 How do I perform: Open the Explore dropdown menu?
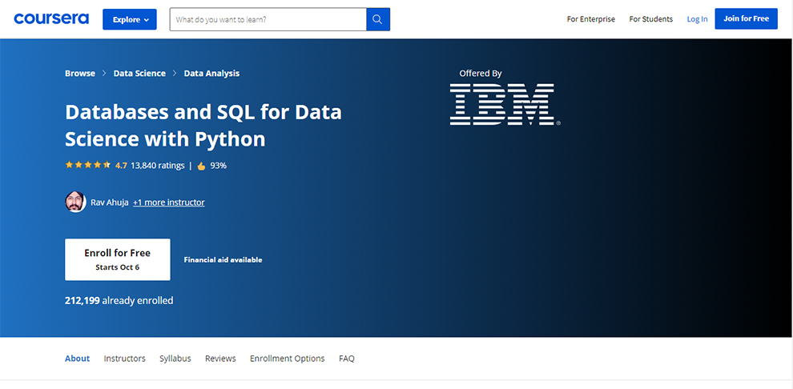click(x=130, y=19)
